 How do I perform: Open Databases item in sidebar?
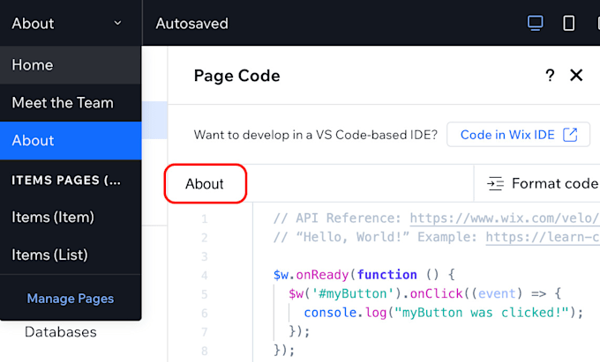point(61,332)
